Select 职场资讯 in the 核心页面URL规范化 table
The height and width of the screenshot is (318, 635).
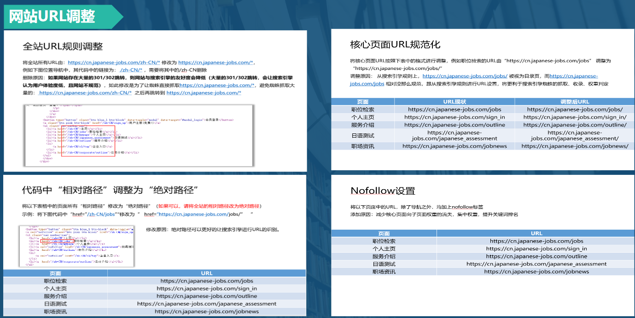tap(362, 146)
